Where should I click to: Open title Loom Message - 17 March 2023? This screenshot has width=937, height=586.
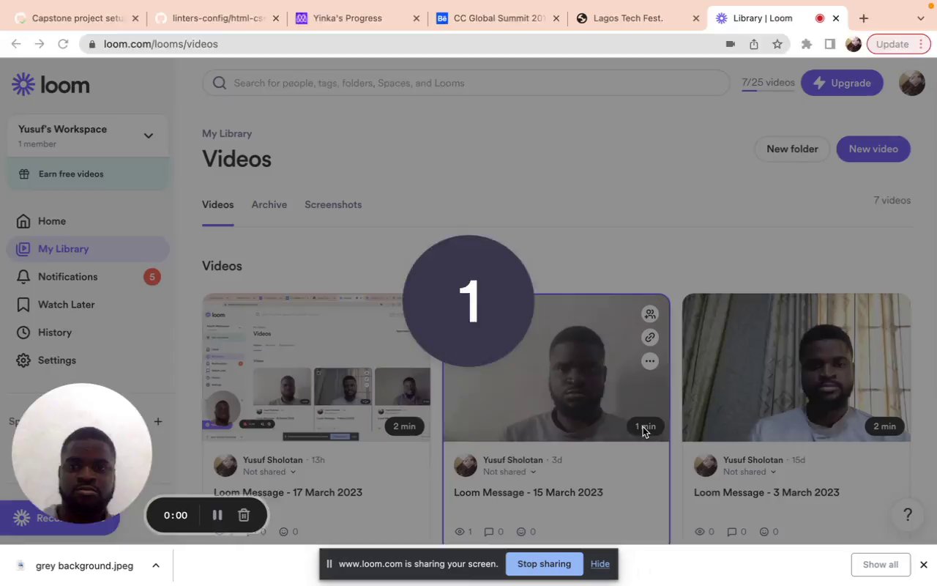tap(288, 492)
